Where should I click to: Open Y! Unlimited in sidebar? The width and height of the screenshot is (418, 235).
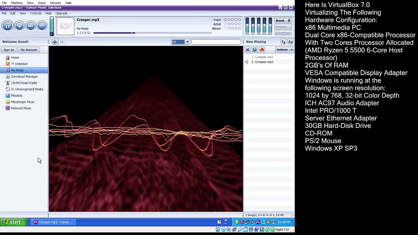[19, 64]
